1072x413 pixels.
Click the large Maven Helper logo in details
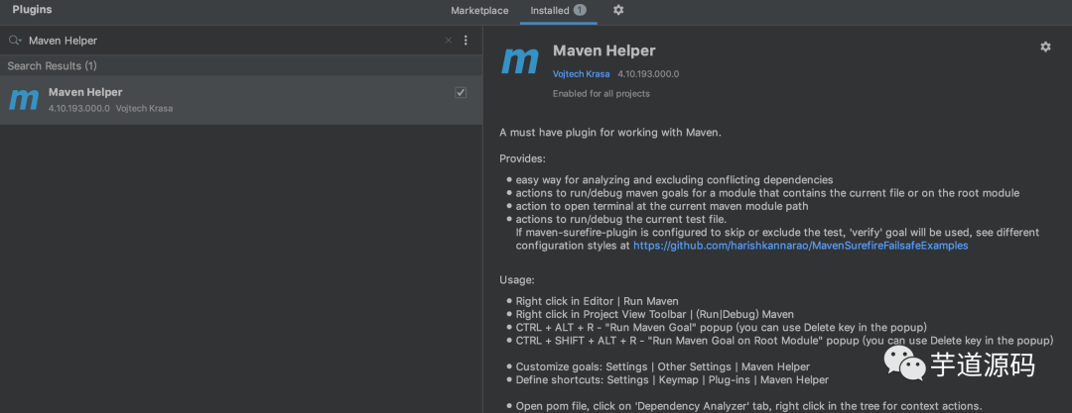click(x=520, y=60)
